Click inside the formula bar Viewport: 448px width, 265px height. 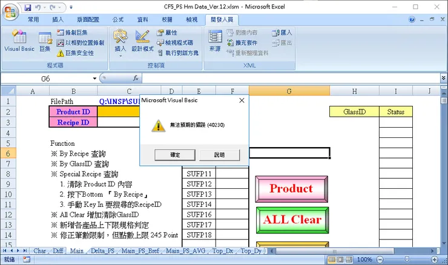(291, 79)
